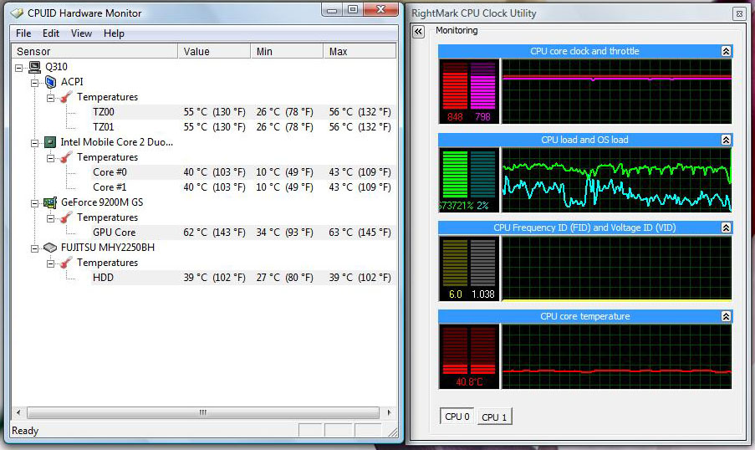This screenshot has width=755, height=450.
Task: Collapse the CPU Frequency ID and Voltage ID graph
Action: pos(726,228)
